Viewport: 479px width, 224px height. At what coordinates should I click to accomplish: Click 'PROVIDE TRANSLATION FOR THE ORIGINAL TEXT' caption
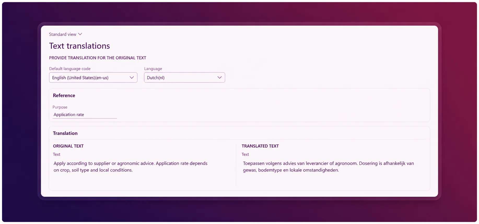98,58
